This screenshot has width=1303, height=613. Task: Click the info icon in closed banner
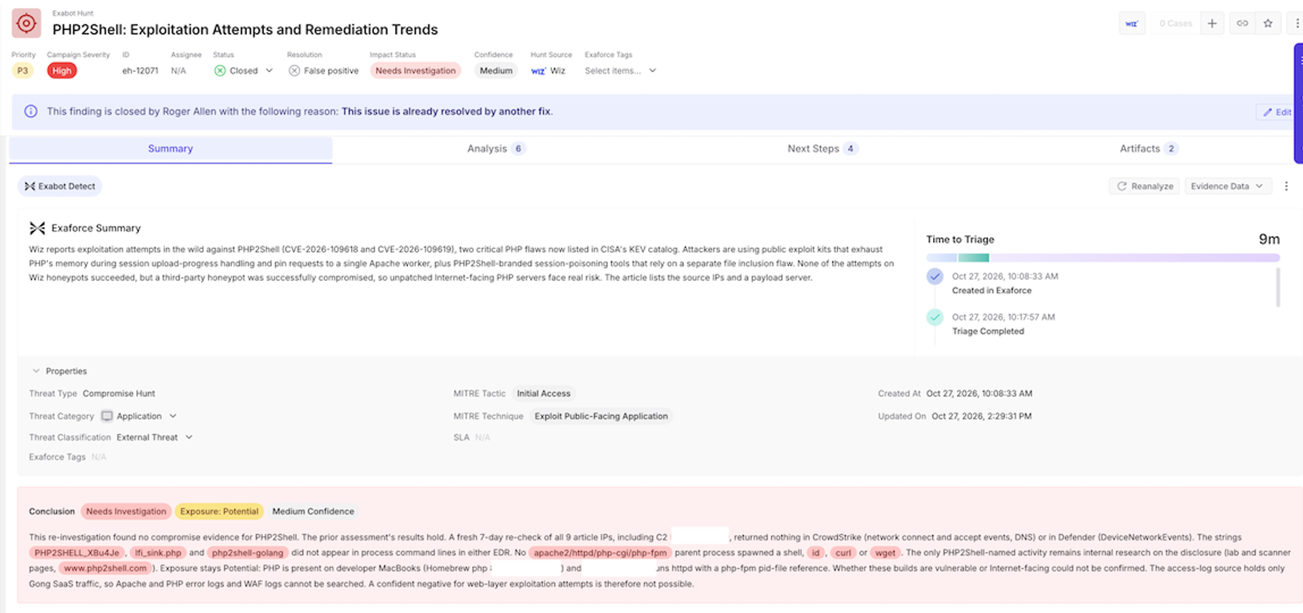pos(31,111)
